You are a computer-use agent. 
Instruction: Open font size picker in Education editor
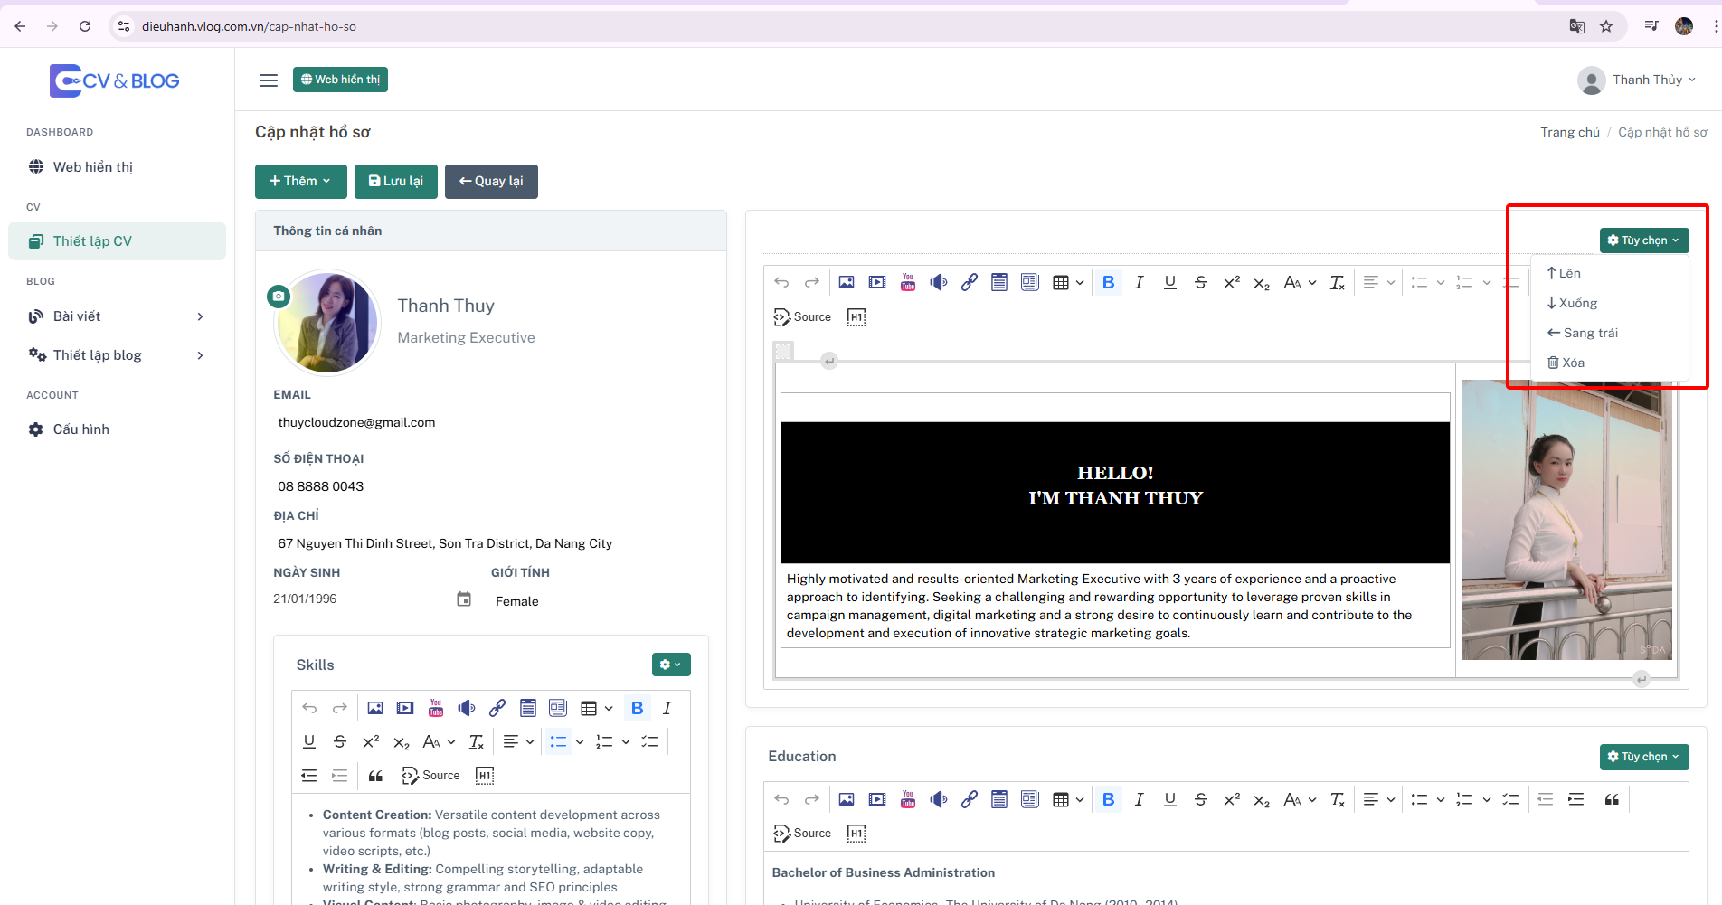click(1300, 800)
